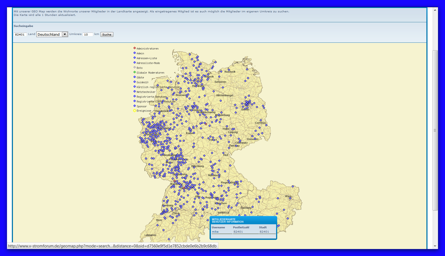Image resolution: width=445 pixels, height=256 pixels.
Task: Click the postal code field containing 82401
Action: pyautogui.click(x=20, y=34)
